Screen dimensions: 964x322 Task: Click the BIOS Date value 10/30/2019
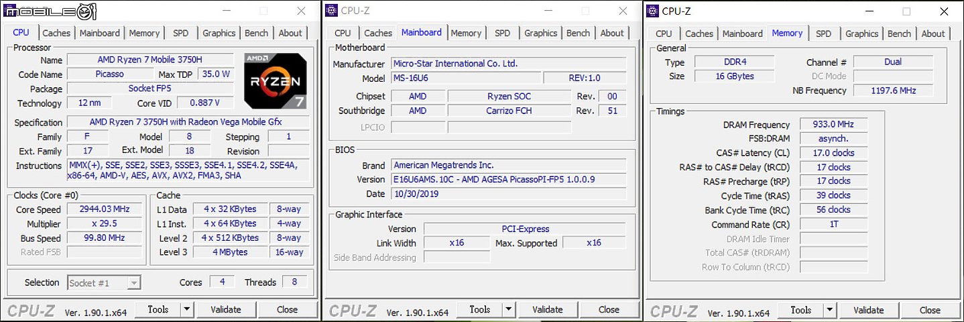click(508, 193)
